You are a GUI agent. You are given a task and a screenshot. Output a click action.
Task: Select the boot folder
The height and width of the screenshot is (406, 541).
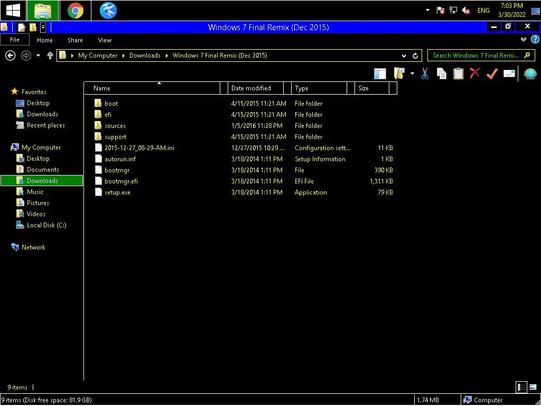click(111, 103)
